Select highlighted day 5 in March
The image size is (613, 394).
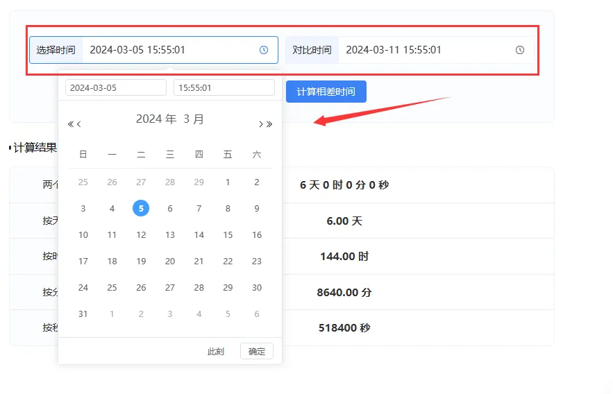141,208
